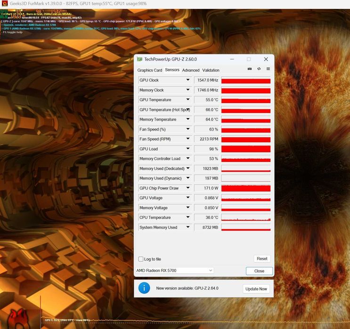Click the GPU Clock history graph

pos(246,80)
